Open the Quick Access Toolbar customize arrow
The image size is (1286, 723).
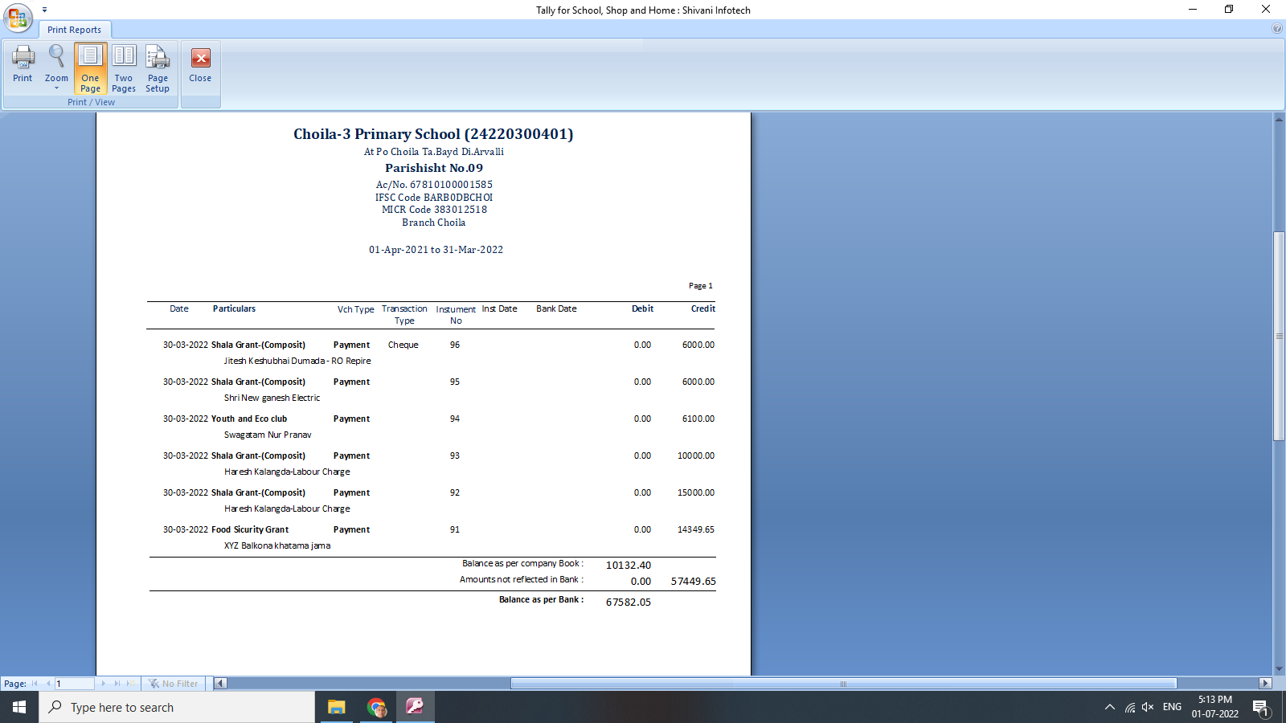coord(45,8)
